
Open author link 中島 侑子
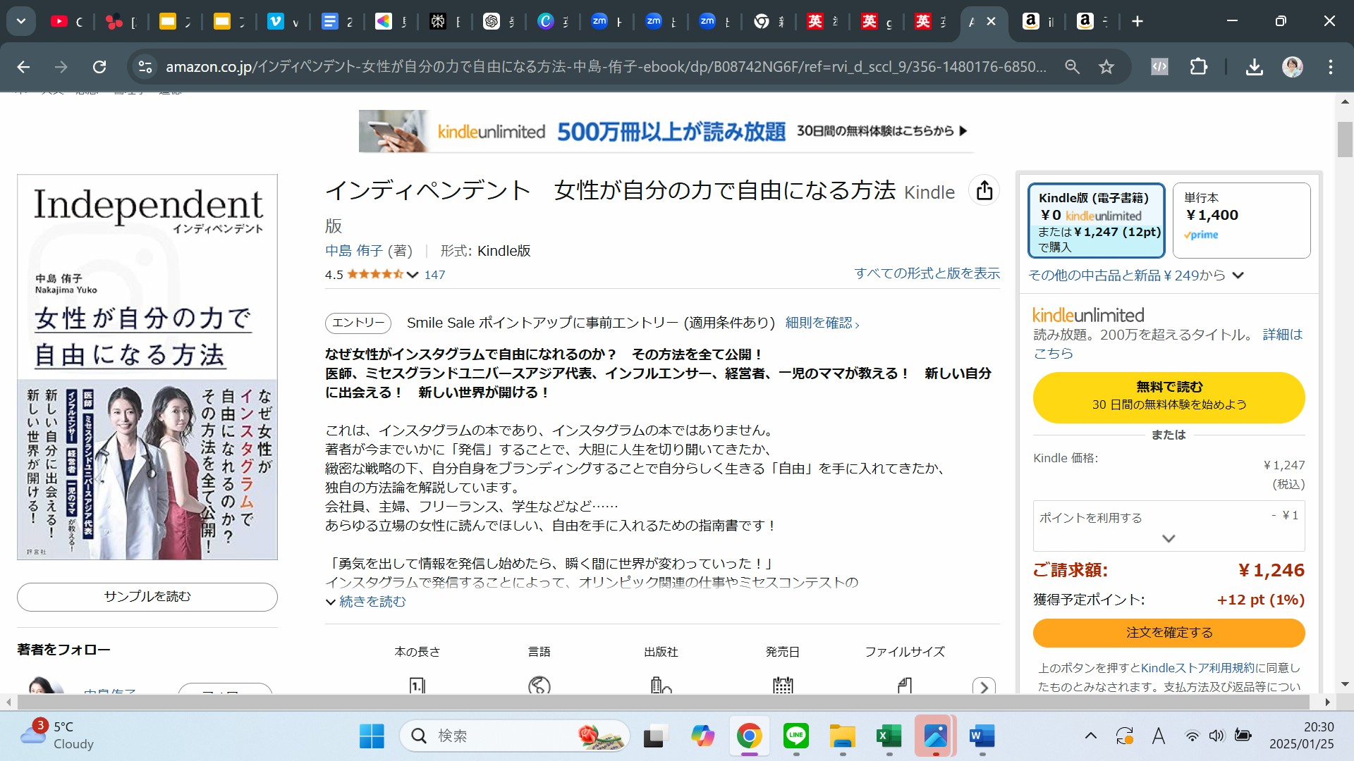tap(354, 251)
